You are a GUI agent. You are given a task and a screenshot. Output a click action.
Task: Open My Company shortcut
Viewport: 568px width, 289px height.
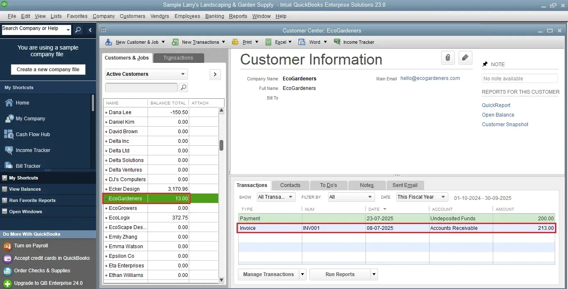click(x=25, y=119)
